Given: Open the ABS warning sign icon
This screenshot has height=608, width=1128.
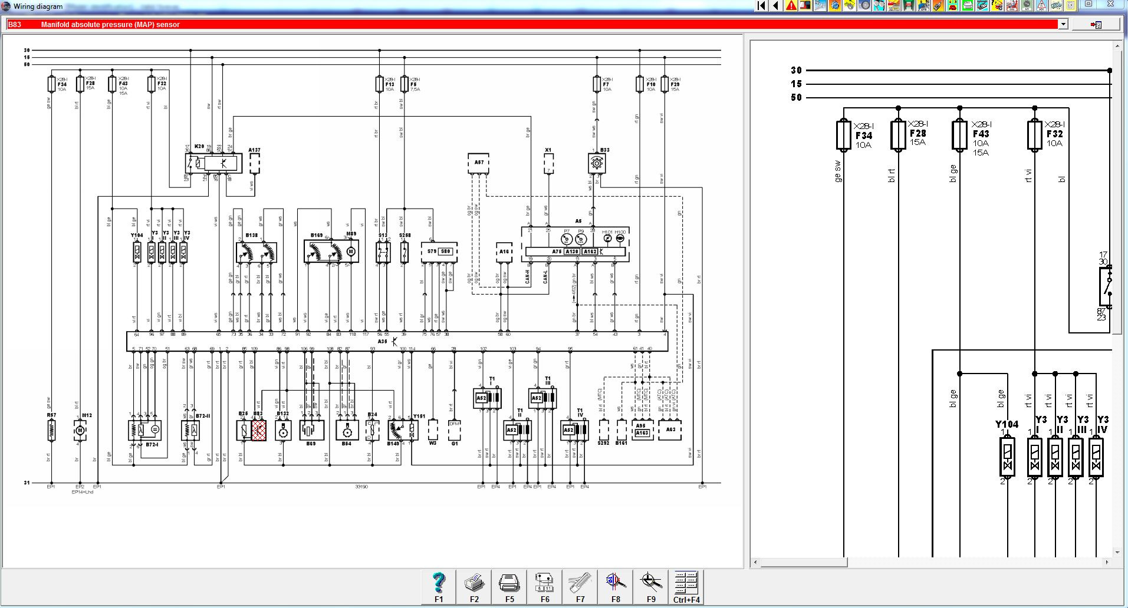Looking at the screenshot, I should (x=1041, y=5).
